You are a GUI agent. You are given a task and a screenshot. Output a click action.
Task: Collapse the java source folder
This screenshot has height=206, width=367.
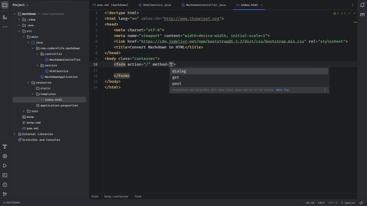point(28,42)
